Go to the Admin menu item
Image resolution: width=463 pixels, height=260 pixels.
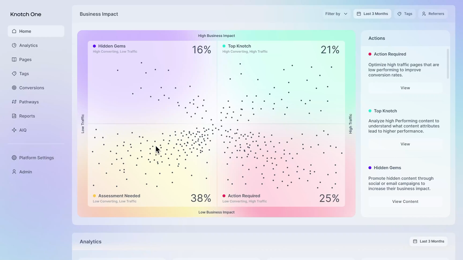pyautogui.click(x=25, y=172)
